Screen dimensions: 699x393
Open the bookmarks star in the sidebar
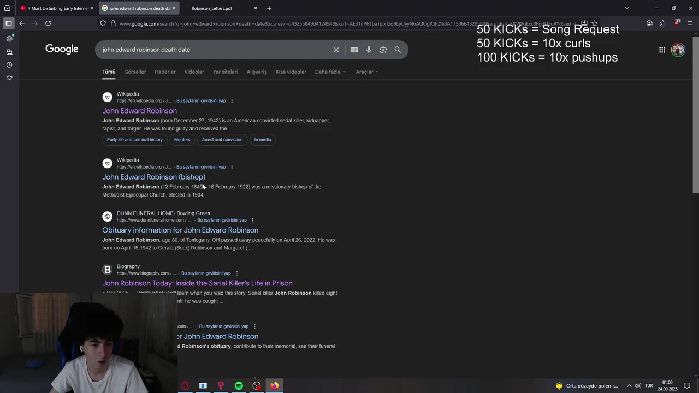tap(9, 78)
